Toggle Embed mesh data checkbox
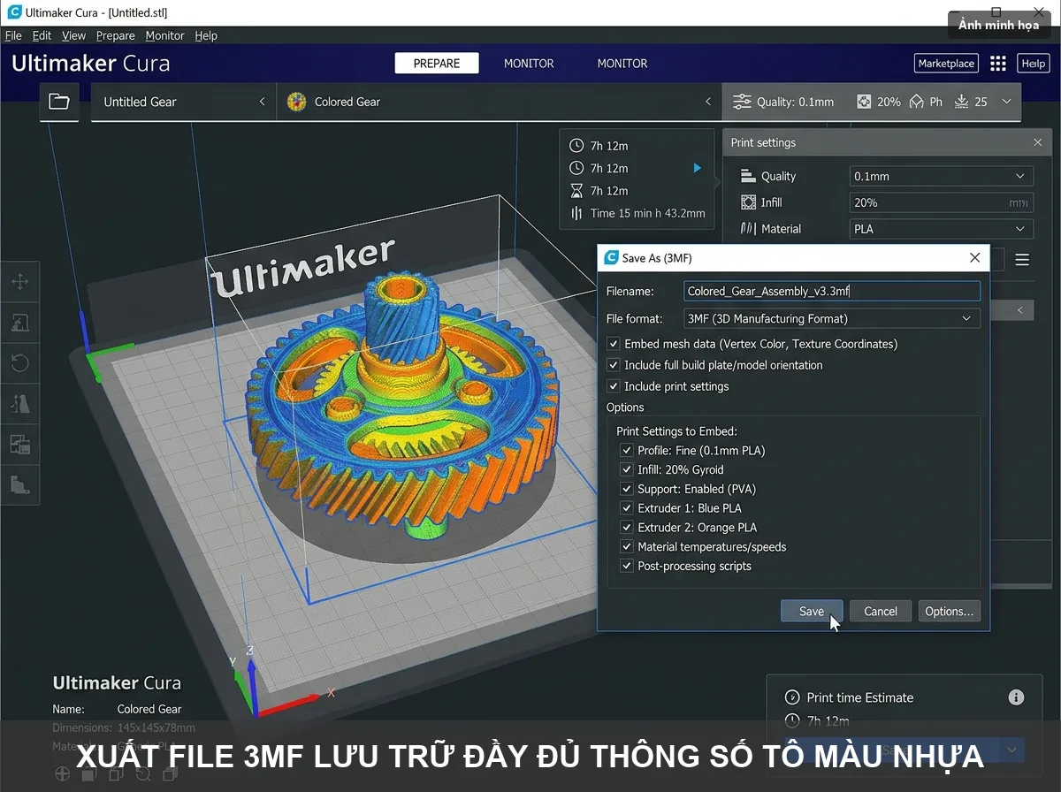 [x=614, y=344]
